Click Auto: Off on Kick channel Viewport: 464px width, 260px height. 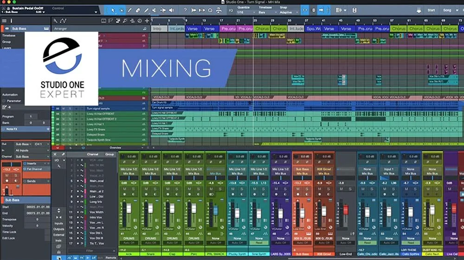click(x=129, y=242)
